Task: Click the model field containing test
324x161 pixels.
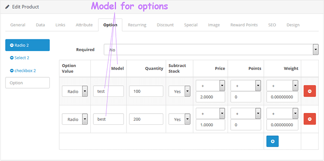Action: coord(108,91)
